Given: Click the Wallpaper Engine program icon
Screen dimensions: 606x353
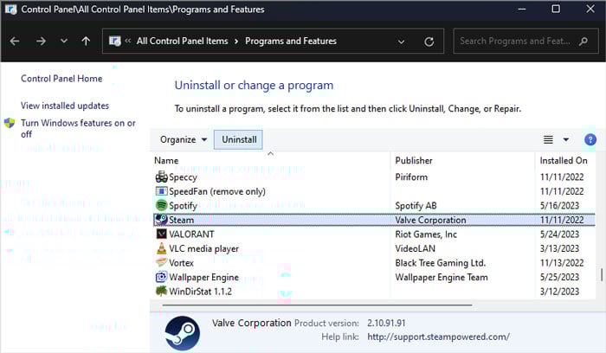Looking at the screenshot, I should pyautogui.click(x=161, y=277).
